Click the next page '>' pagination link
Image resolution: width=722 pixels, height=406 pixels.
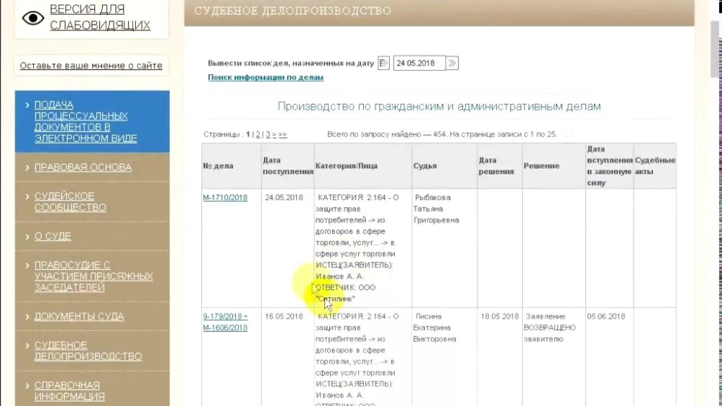274,134
